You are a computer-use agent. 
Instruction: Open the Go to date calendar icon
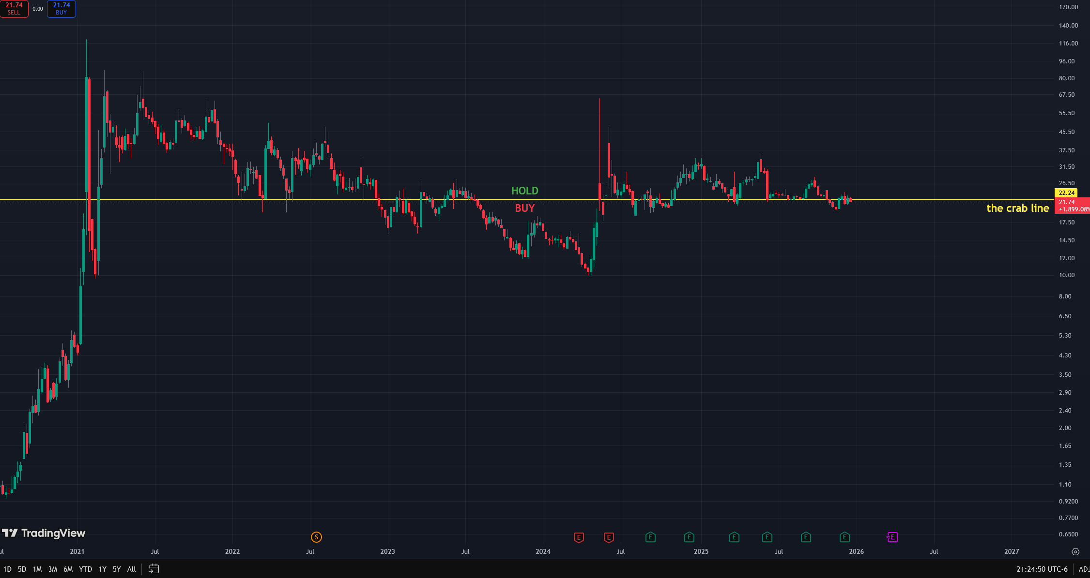(x=154, y=569)
